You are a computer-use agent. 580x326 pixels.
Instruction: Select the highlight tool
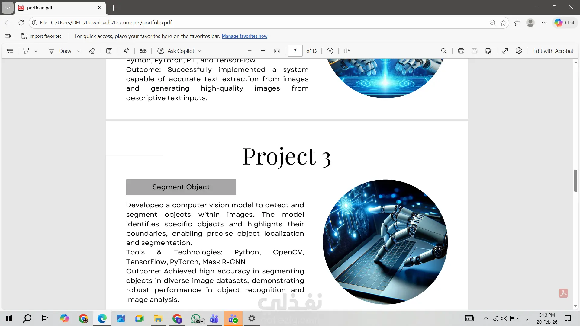[x=26, y=51]
